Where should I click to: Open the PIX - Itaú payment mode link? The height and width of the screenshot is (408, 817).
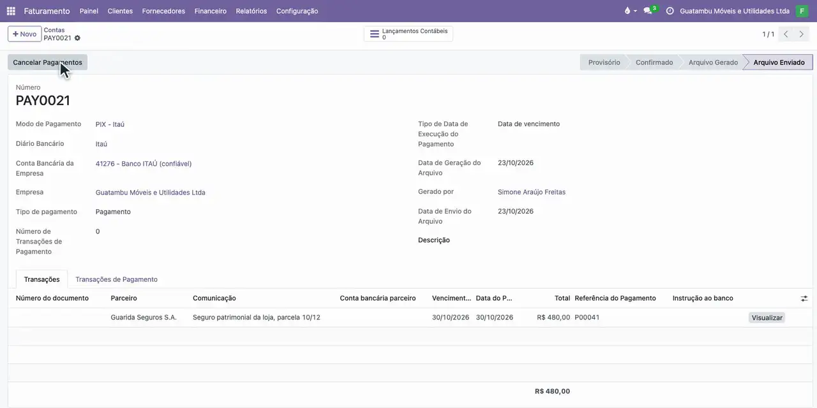tap(110, 124)
